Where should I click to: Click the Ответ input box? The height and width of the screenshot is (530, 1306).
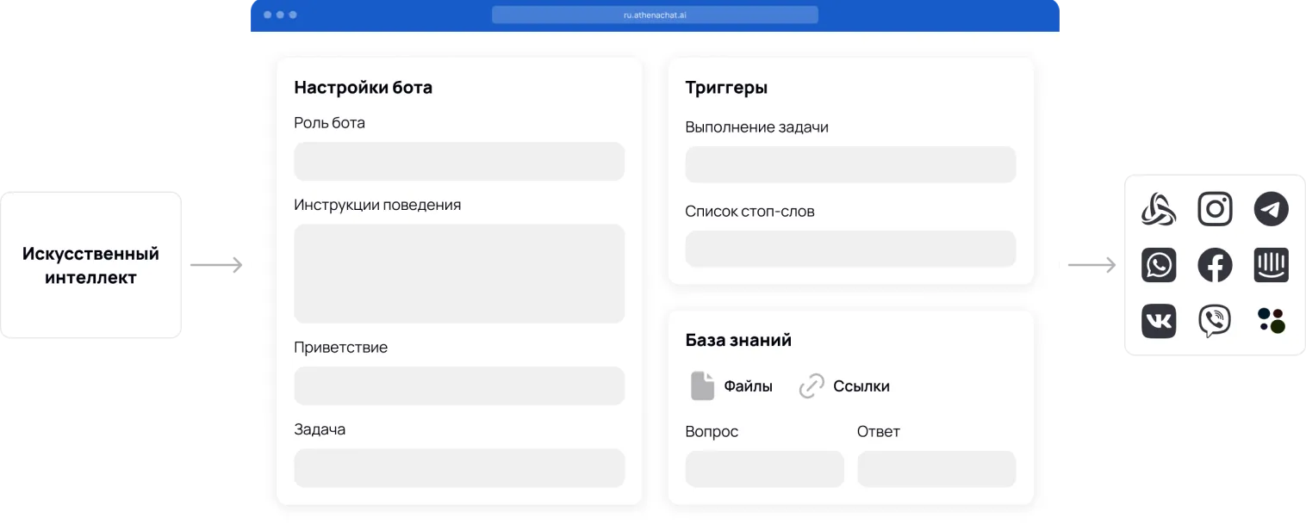[x=936, y=469]
